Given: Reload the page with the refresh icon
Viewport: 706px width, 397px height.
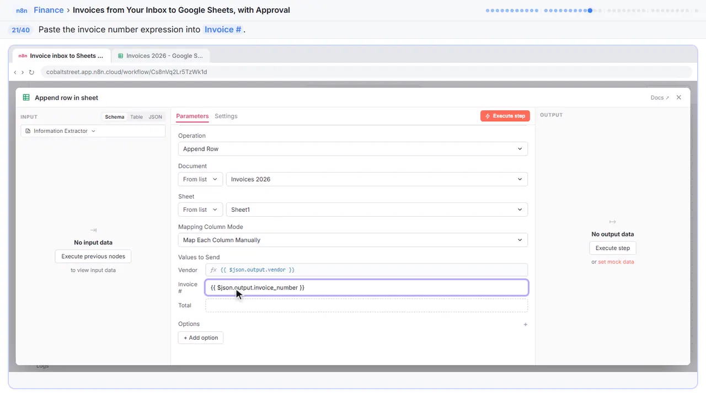Looking at the screenshot, I should pos(31,72).
